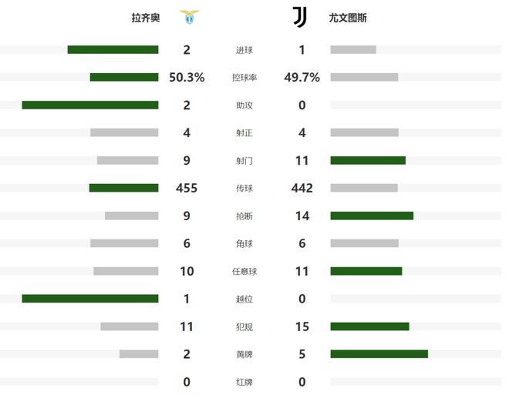
Task: Click Lazio's green 越位 bar
Action: (x=90, y=298)
